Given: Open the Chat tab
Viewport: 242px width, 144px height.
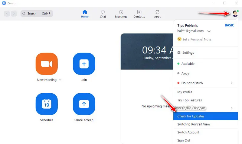Looking at the screenshot, I should coord(103,14).
